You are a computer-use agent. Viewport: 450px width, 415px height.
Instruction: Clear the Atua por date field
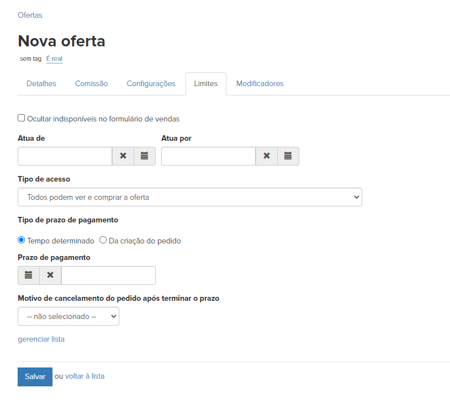tap(267, 156)
